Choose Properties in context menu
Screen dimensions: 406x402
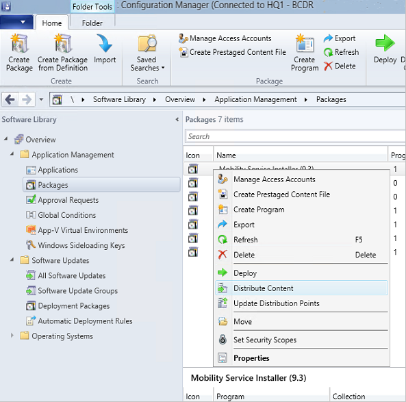(302, 358)
